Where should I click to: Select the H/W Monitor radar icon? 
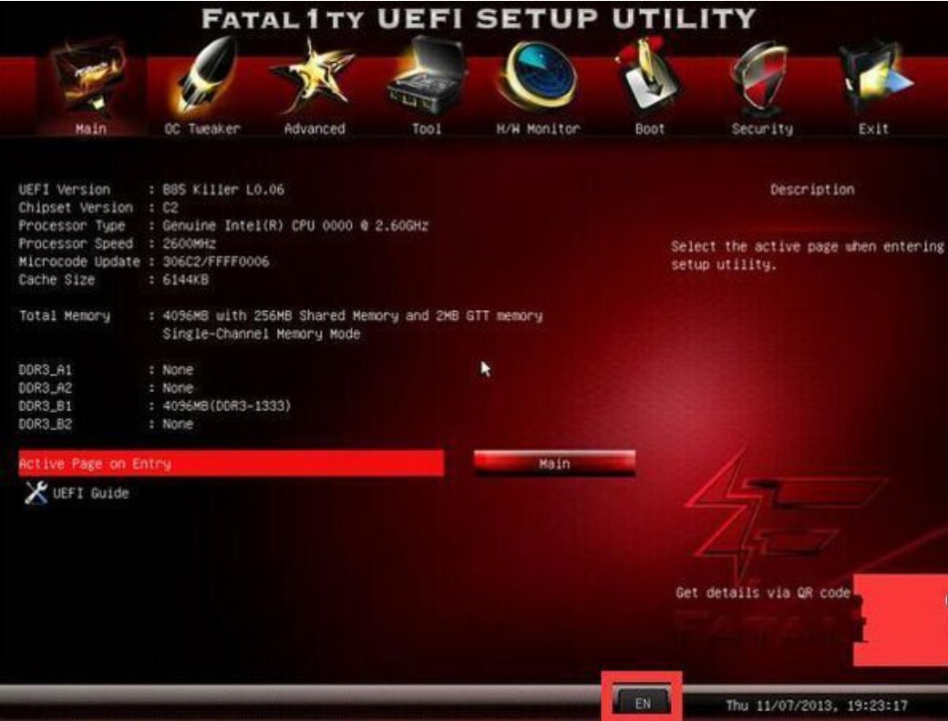pos(538,77)
